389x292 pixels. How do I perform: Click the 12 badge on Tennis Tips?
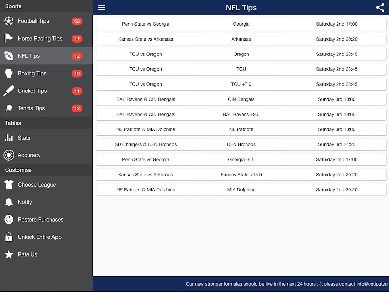click(x=77, y=109)
